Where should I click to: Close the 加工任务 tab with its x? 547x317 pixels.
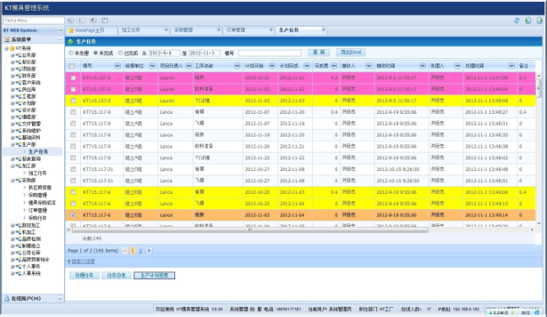[167, 30]
